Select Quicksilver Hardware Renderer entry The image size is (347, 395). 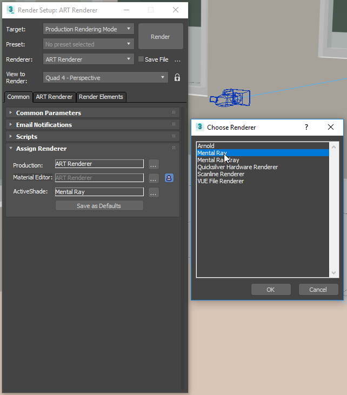click(x=263, y=167)
